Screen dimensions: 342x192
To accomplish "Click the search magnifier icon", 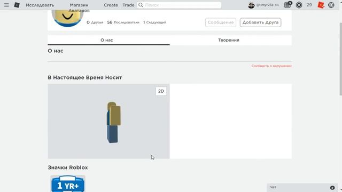I will pos(141,5).
